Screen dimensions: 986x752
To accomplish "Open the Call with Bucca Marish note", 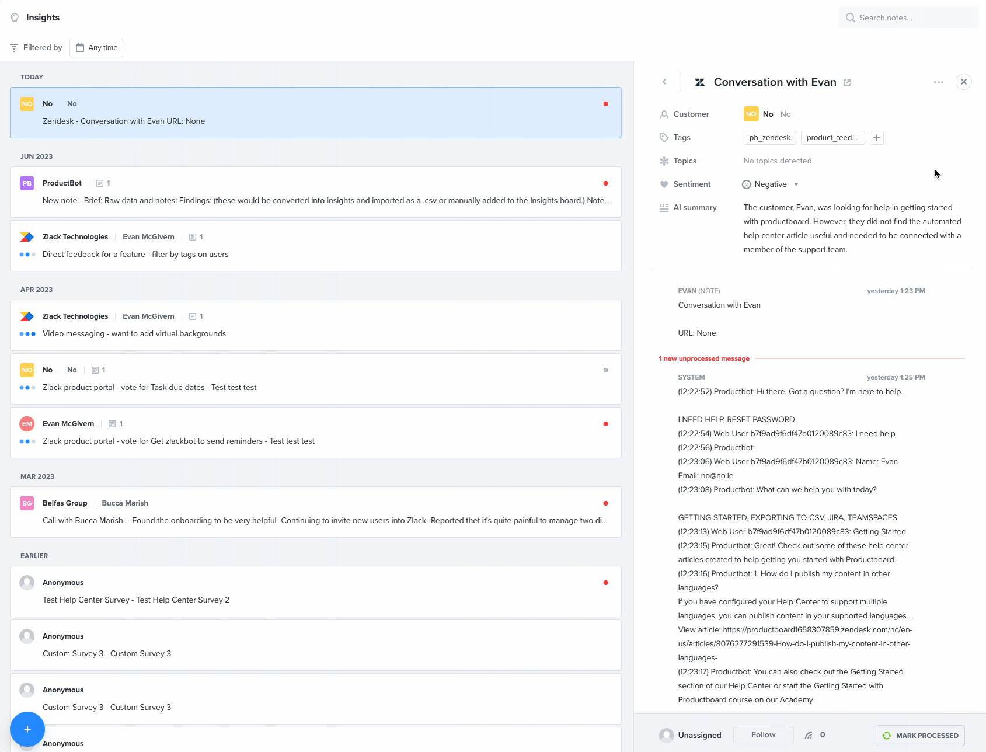I will point(316,512).
